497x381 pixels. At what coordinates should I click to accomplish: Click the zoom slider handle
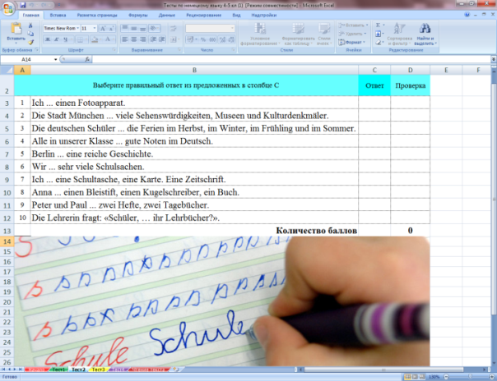(470, 377)
